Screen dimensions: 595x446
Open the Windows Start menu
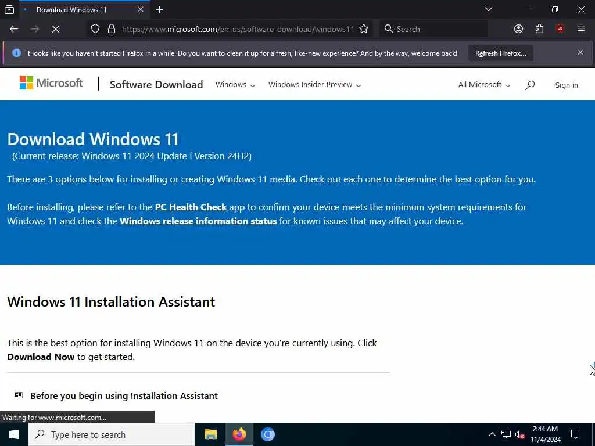14,434
